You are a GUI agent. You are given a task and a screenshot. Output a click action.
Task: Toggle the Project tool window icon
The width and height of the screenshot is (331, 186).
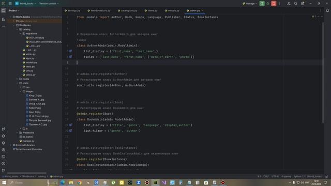pos(4,10)
